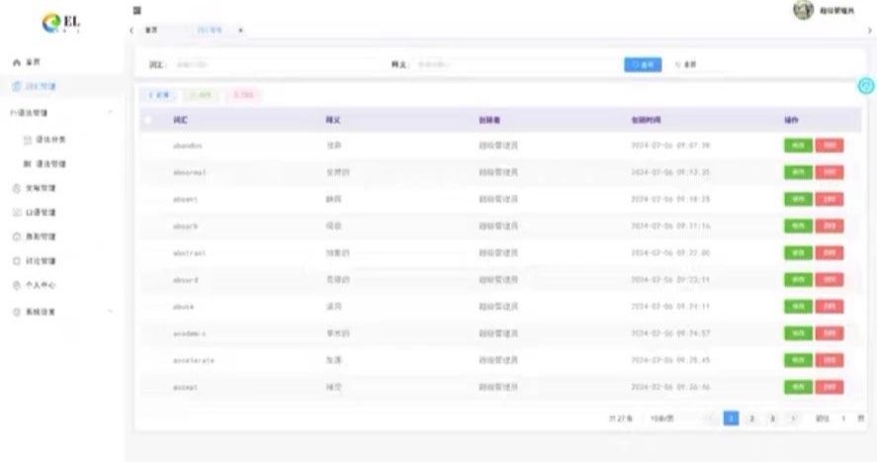Click green edit button for accept row

tap(797, 387)
